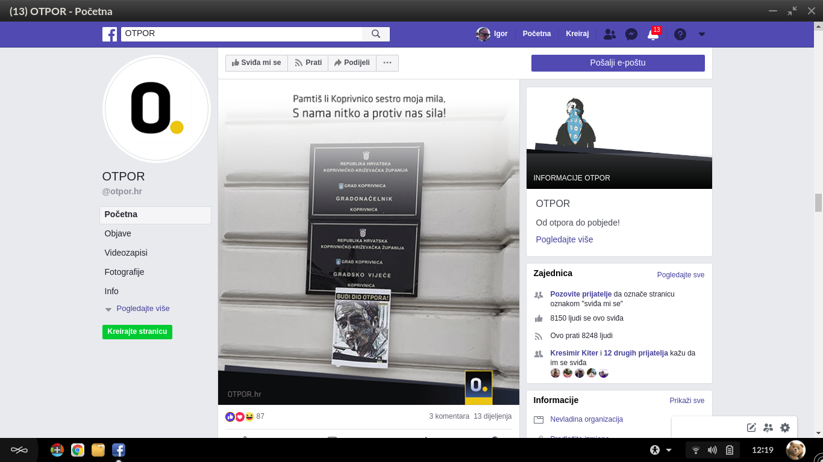Click the new message compose icon
This screenshot has height=462, width=823.
(751, 428)
